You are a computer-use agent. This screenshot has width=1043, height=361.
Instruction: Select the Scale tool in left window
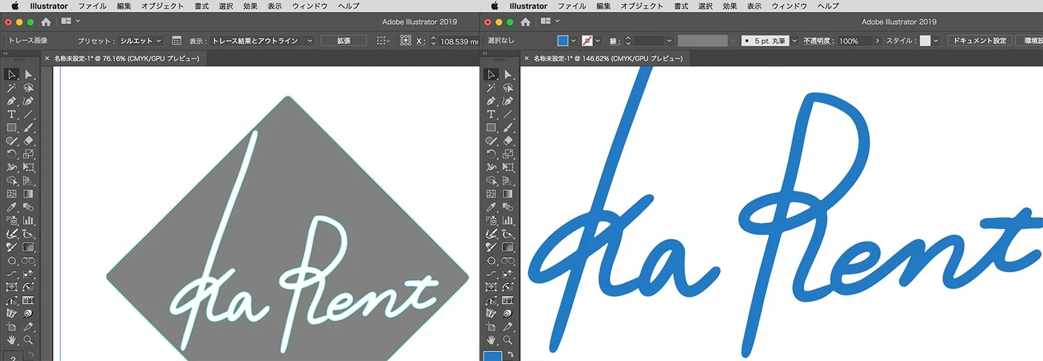click(x=29, y=154)
